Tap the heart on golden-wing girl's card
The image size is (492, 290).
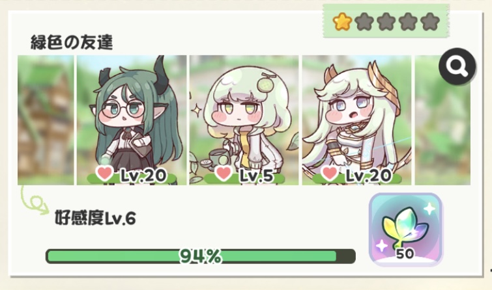click(x=330, y=174)
